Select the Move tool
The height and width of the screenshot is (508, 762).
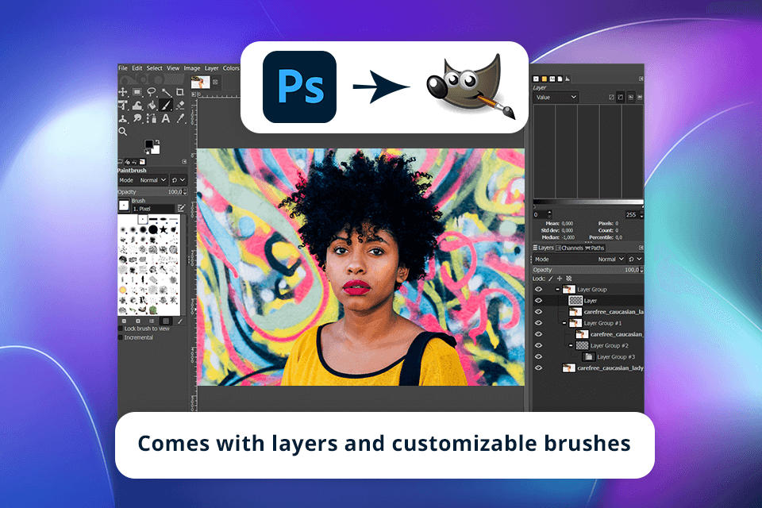123,92
